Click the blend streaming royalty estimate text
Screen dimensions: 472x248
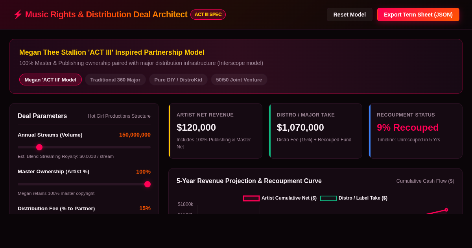(66, 156)
